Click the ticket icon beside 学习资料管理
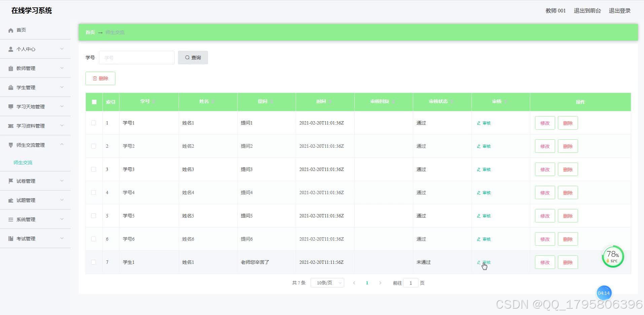 (x=11, y=126)
